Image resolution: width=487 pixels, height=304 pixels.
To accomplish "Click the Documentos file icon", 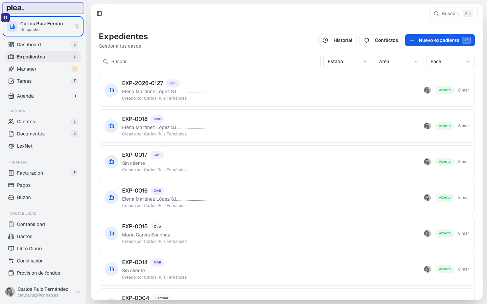I will (x=11, y=134).
